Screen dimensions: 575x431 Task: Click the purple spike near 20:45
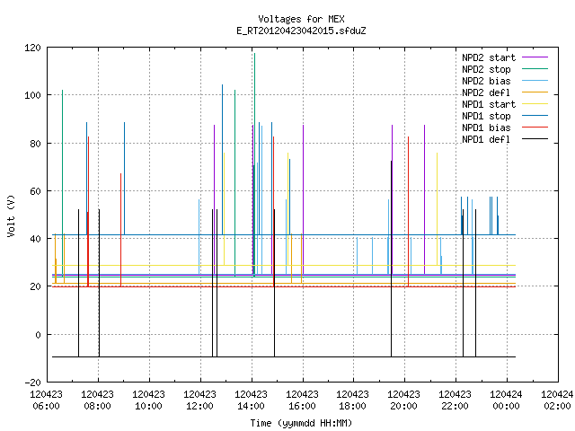[425, 199]
